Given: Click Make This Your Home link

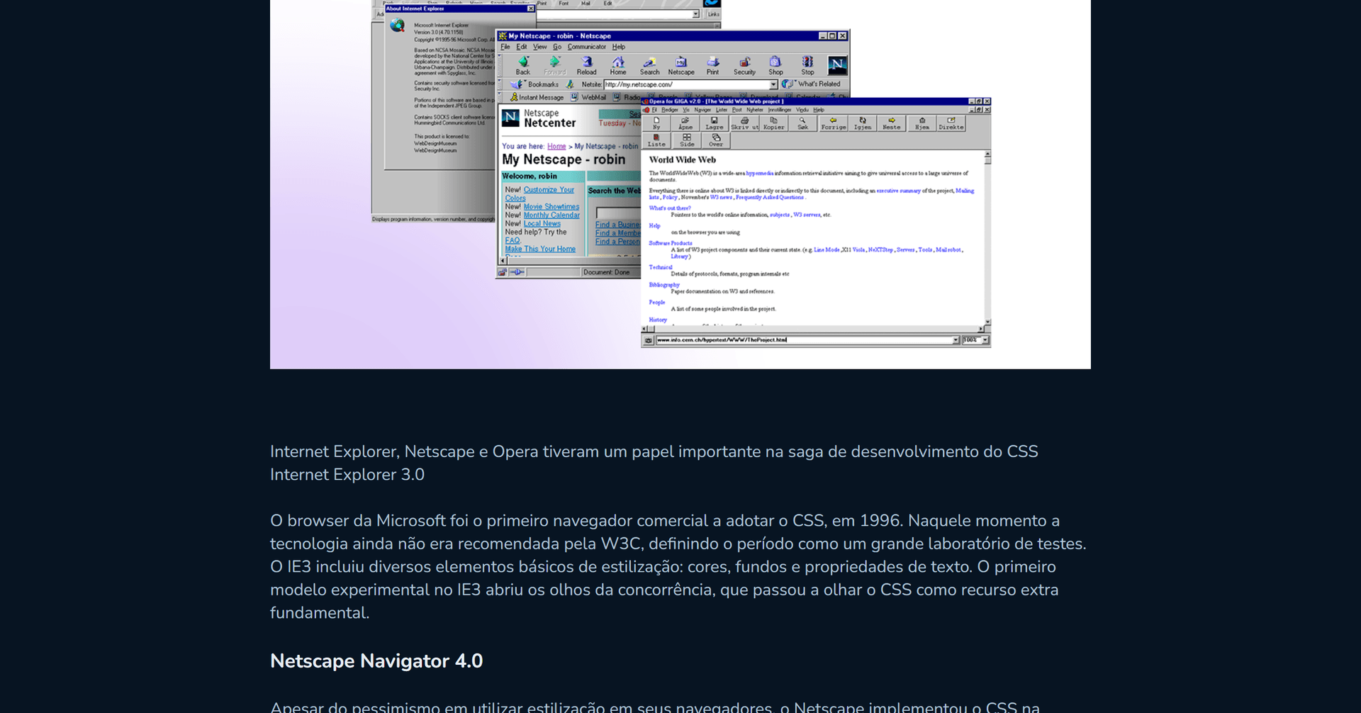Looking at the screenshot, I should pos(540,249).
